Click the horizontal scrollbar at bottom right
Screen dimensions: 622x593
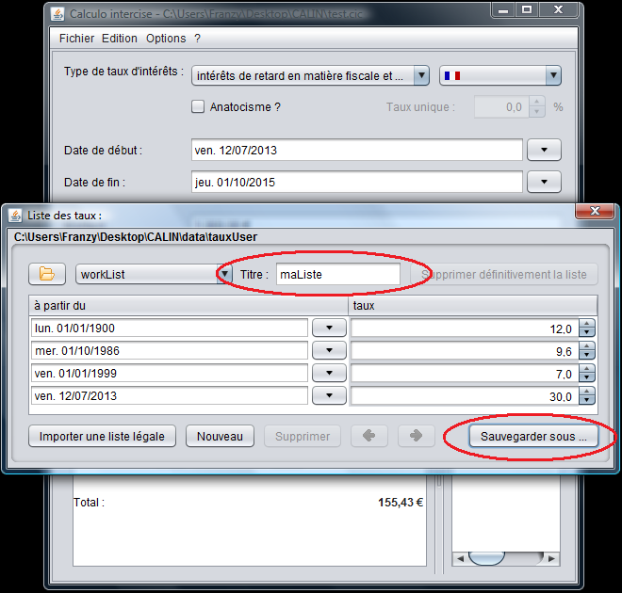pos(486,558)
